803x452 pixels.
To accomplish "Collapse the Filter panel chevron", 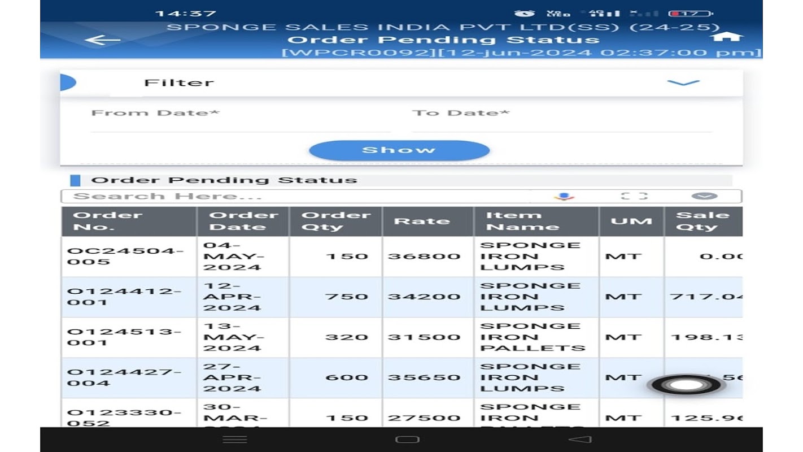I will click(x=683, y=82).
